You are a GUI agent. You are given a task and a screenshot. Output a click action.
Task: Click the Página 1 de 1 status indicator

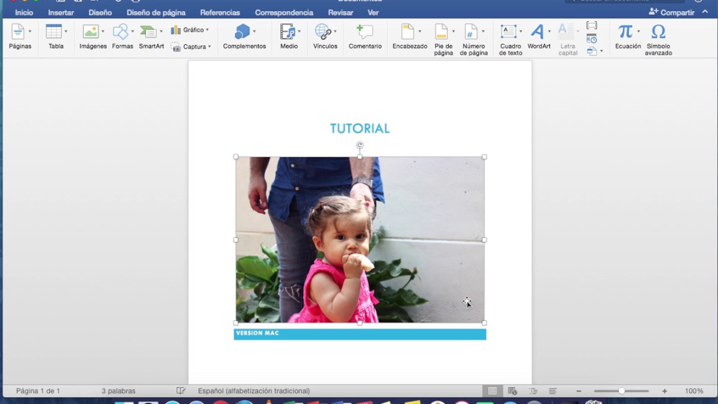click(38, 391)
